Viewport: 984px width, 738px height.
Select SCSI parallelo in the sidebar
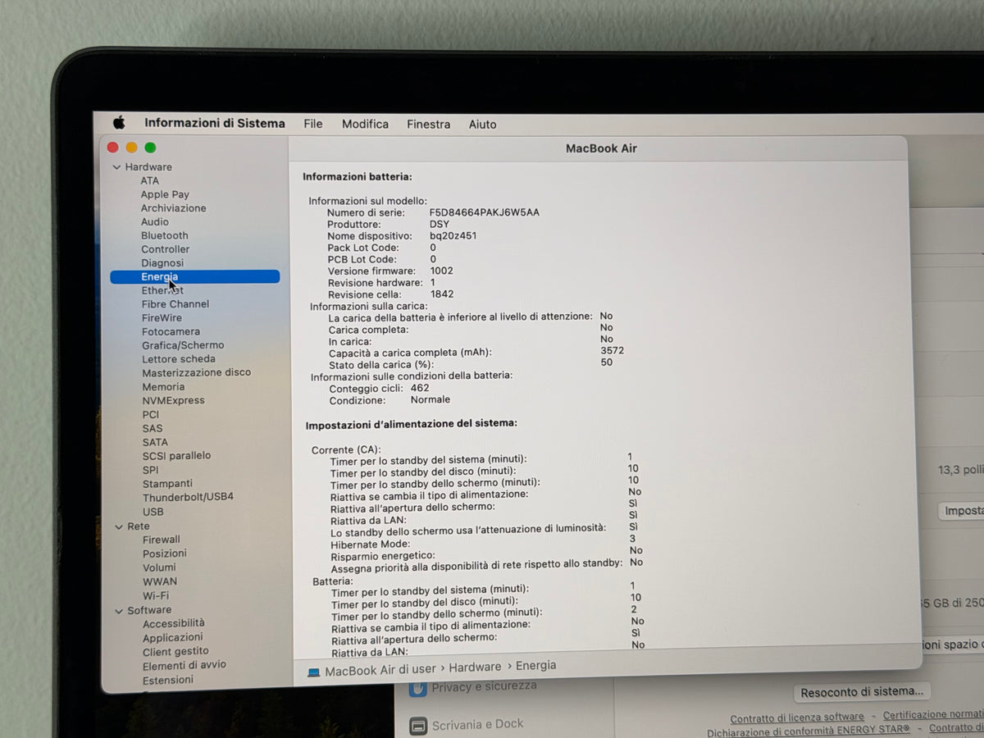point(177,456)
